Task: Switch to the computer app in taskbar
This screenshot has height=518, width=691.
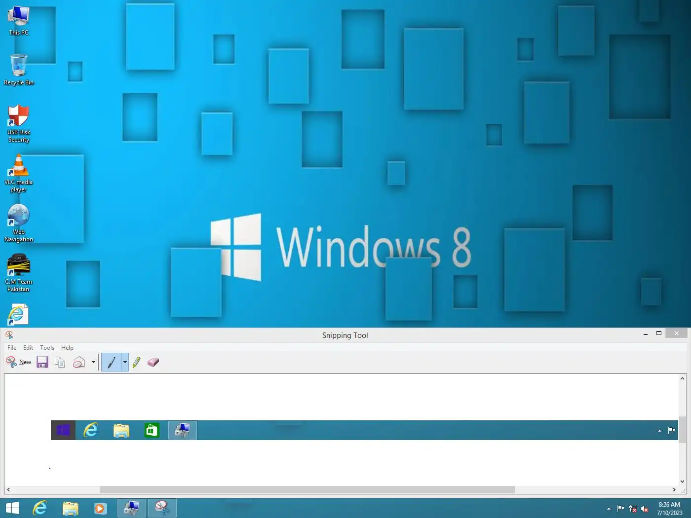Action: coord(132,508)
